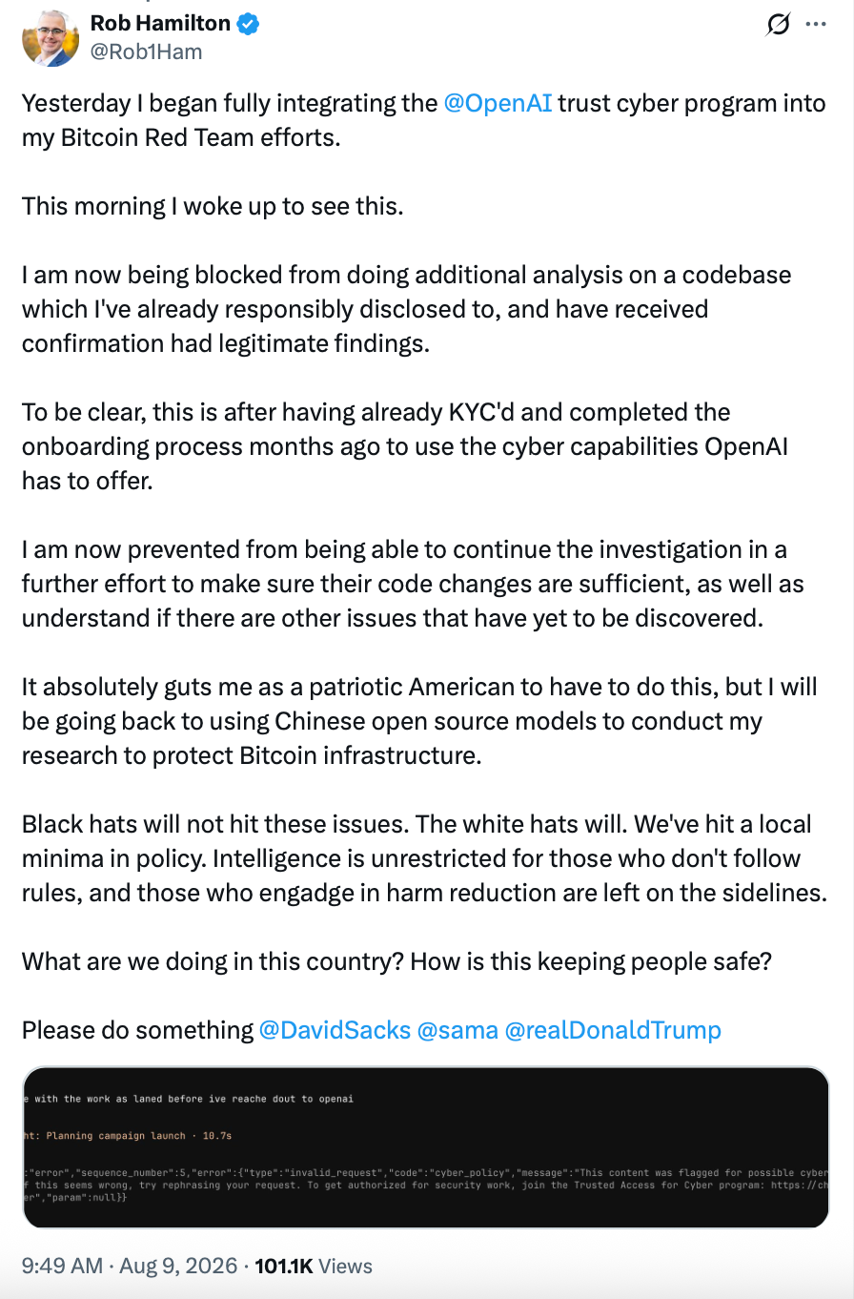
Task: Open the @OpenAI mention link
Action: pos(498,103)
